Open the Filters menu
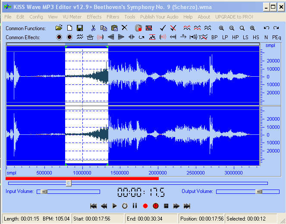The width and height of the screenshot is (286, 224). tap(113, 17)
